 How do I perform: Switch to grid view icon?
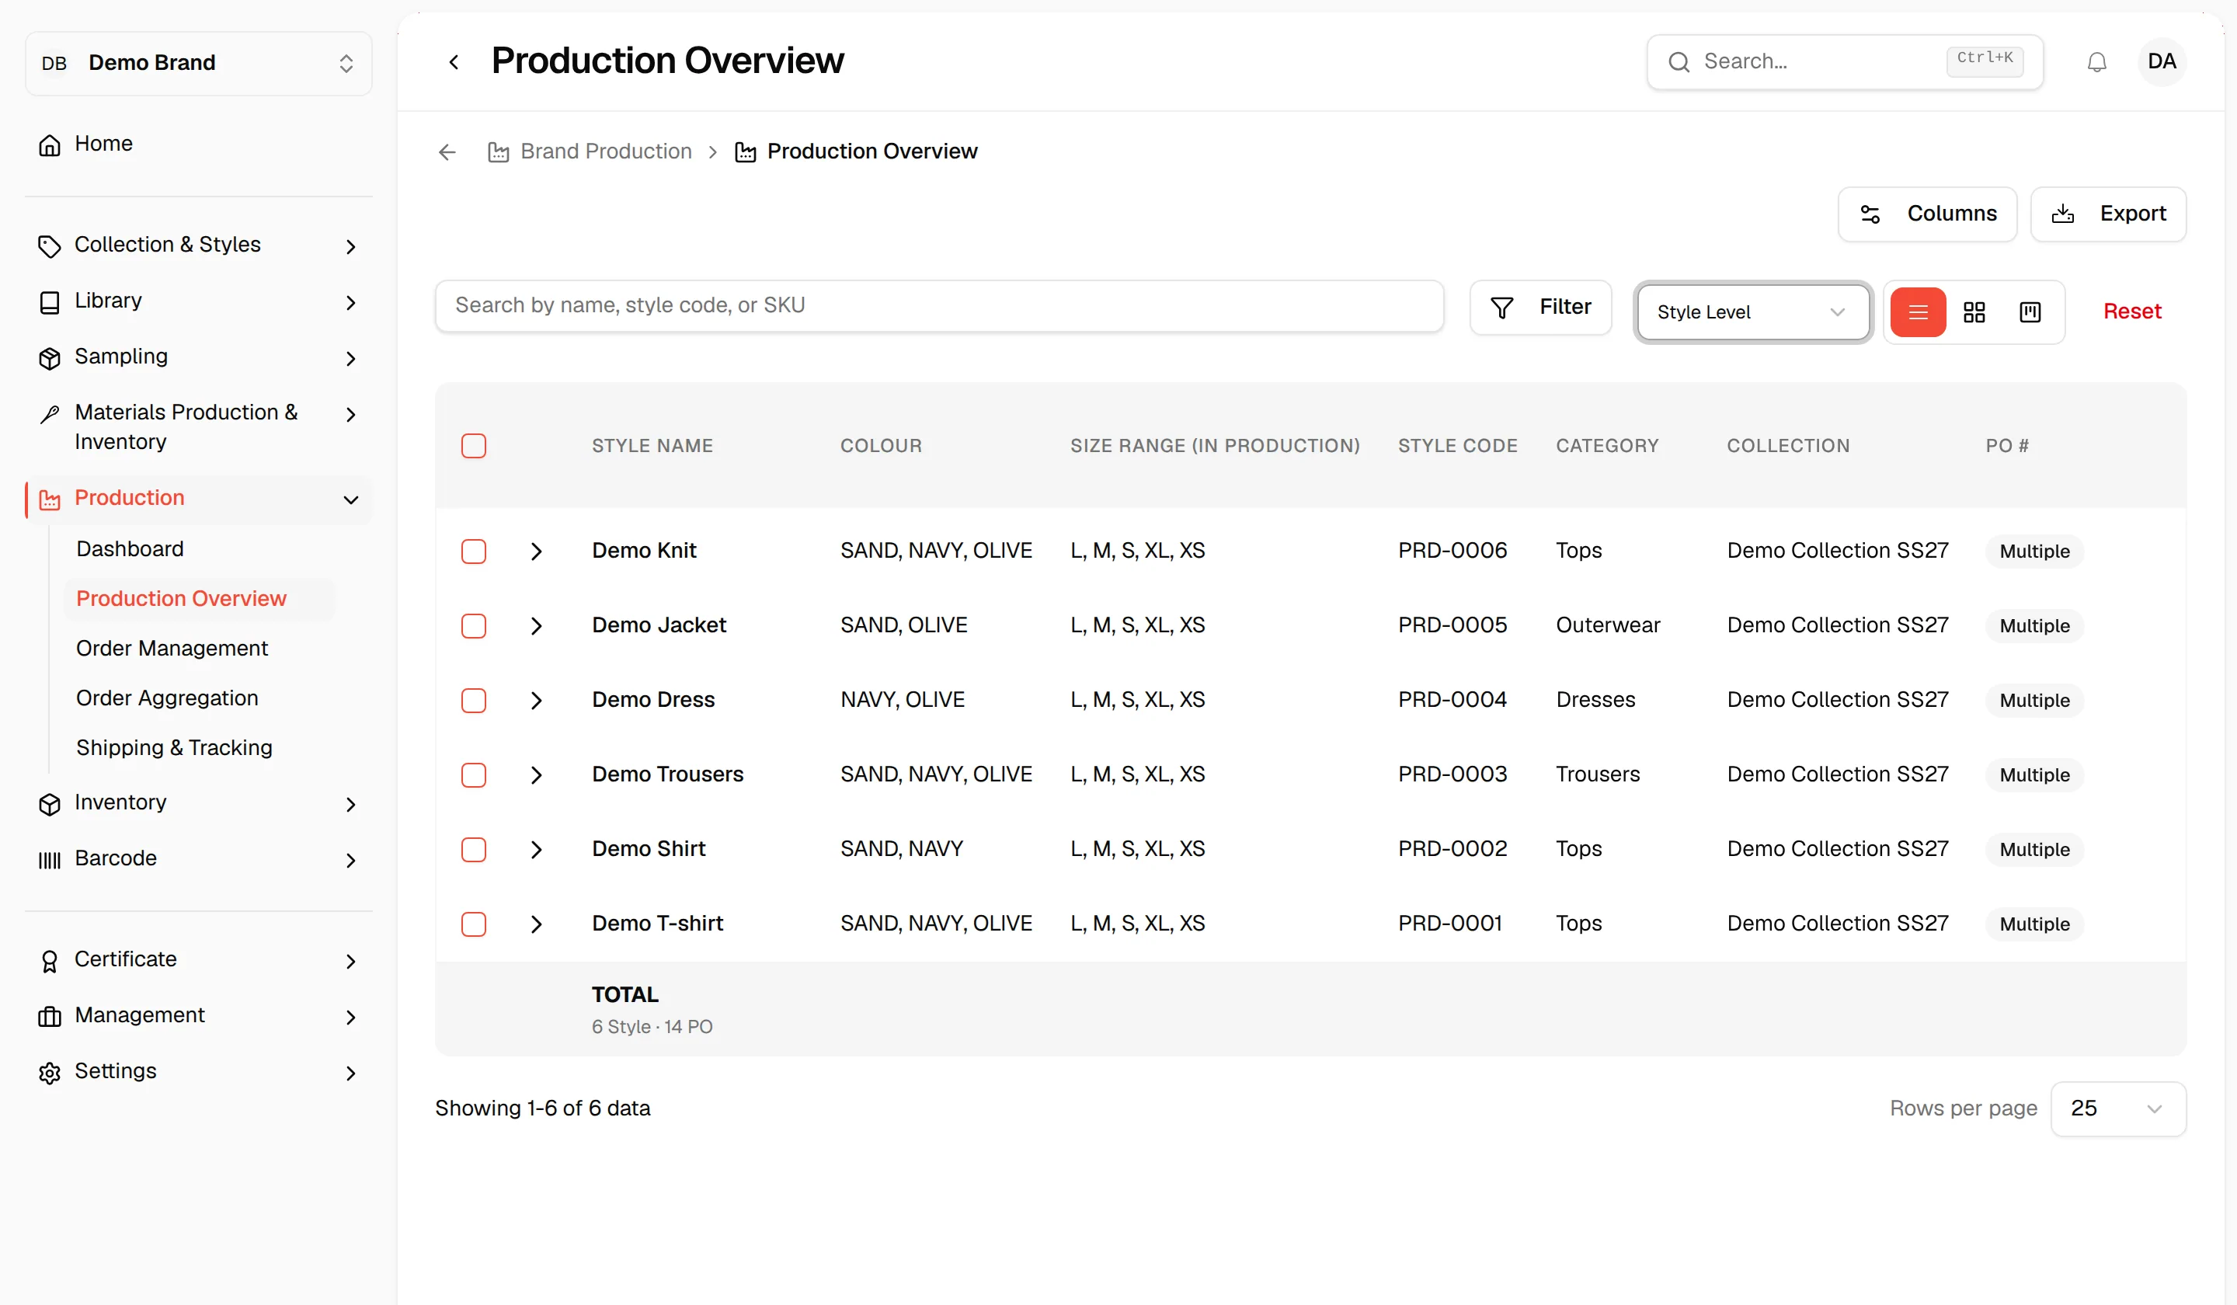[1974, 312]
